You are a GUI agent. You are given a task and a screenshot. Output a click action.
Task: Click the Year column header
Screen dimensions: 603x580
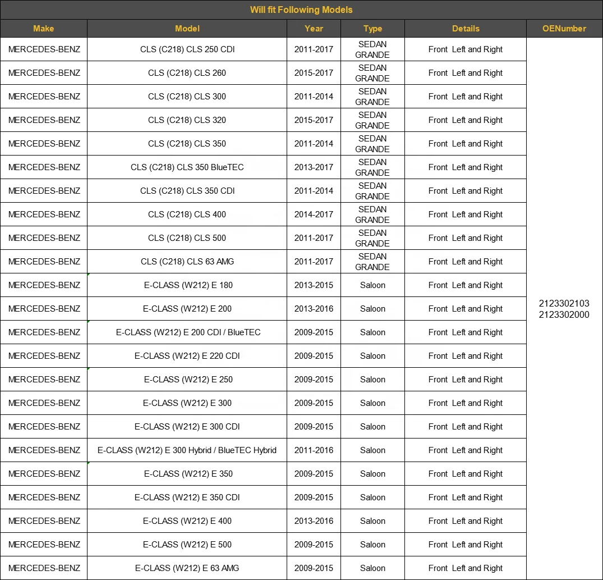[314, 29]
